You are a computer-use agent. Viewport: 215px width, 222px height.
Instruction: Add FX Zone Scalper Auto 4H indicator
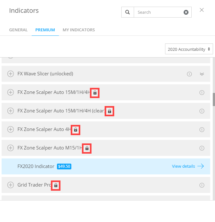click(x=11, y=129)
